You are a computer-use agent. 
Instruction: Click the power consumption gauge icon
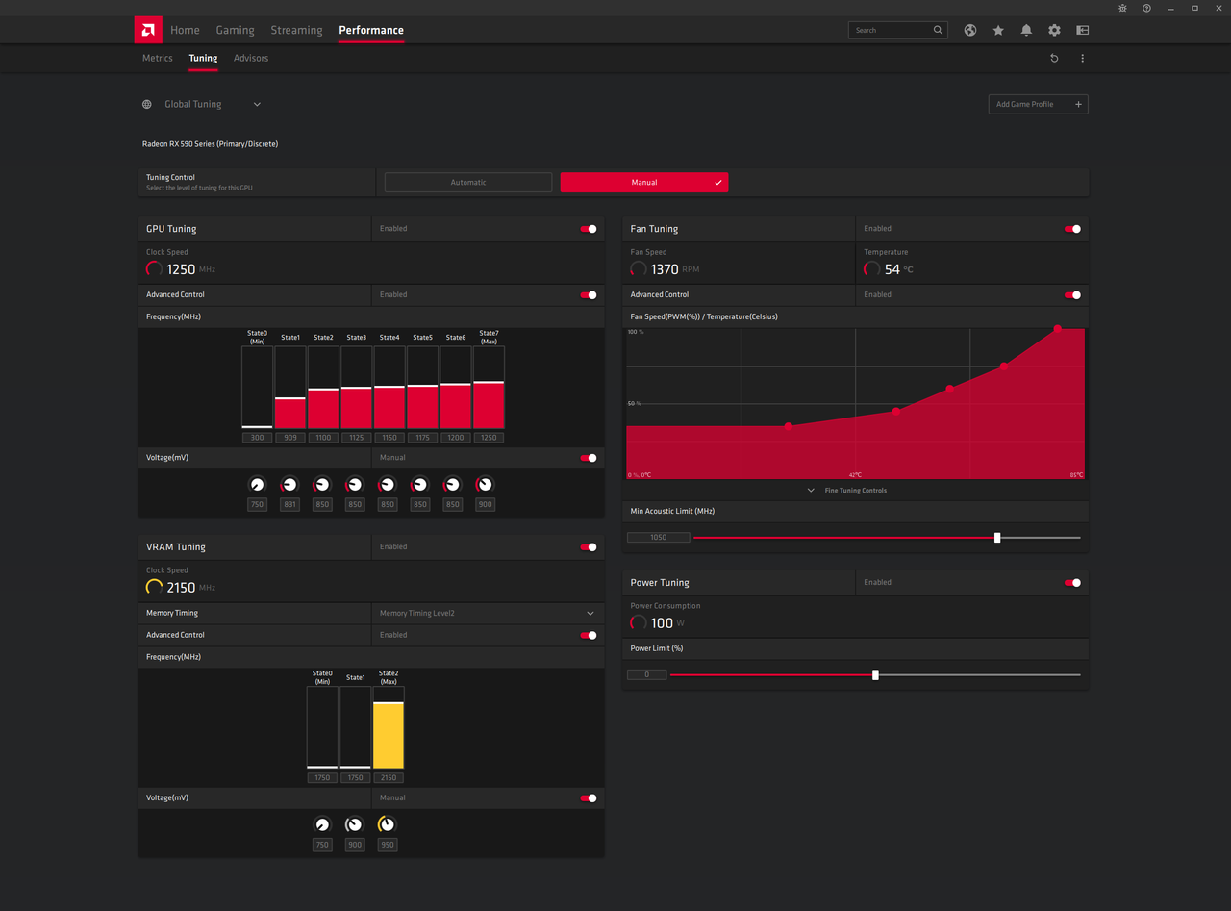[639, 623]
